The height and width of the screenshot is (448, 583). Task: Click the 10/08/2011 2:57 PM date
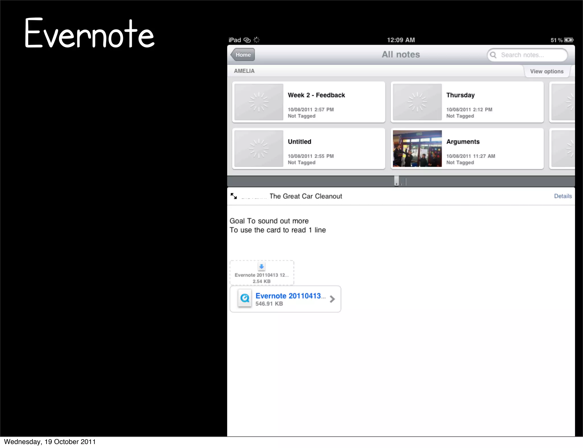(311, 109)
